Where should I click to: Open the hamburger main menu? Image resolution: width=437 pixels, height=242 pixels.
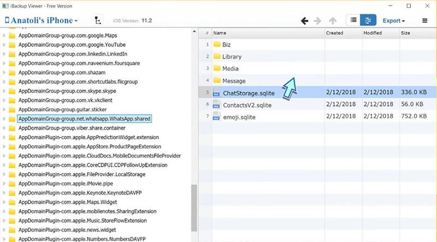click(x=425, y=21)
